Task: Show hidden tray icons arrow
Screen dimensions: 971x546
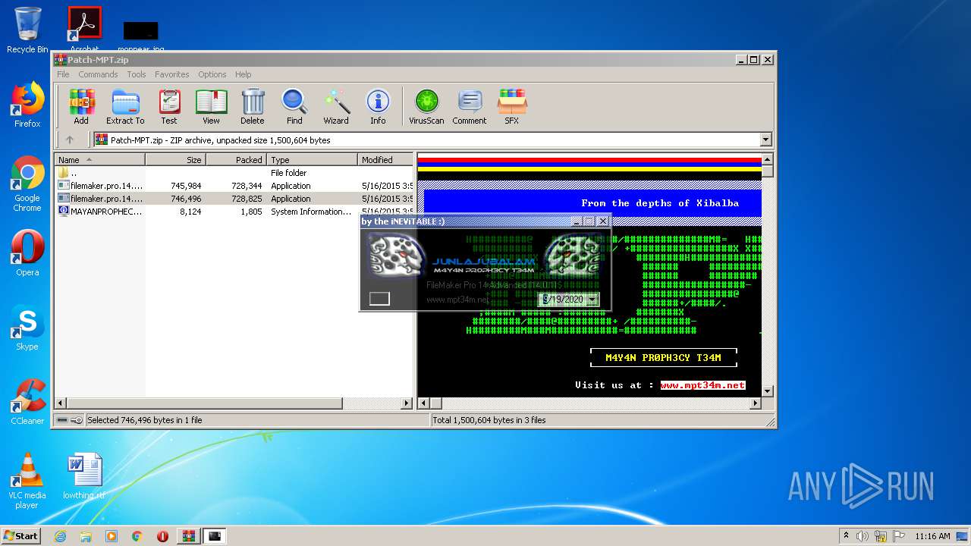Action: [845, 536]
